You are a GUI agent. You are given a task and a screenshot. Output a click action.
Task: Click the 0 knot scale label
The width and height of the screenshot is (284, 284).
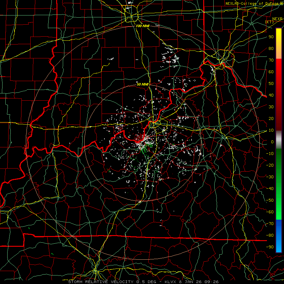pos(272,142)
